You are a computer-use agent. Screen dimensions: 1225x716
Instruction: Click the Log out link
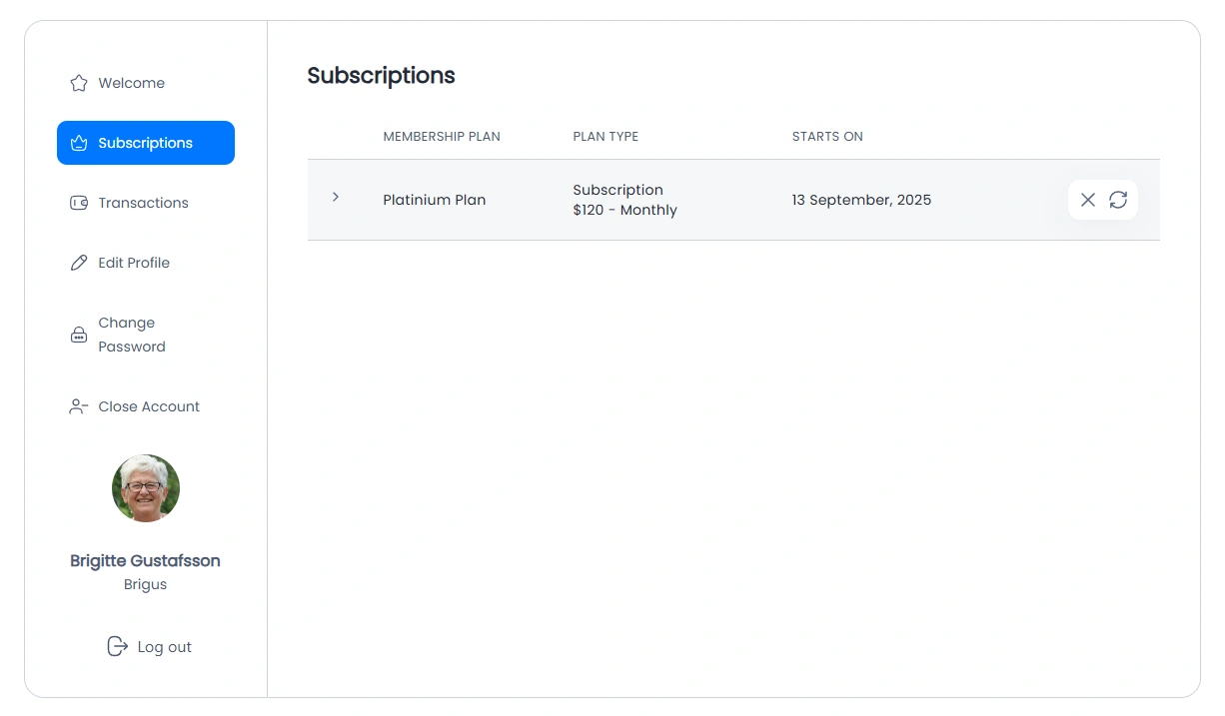click(x=163, y=646)
